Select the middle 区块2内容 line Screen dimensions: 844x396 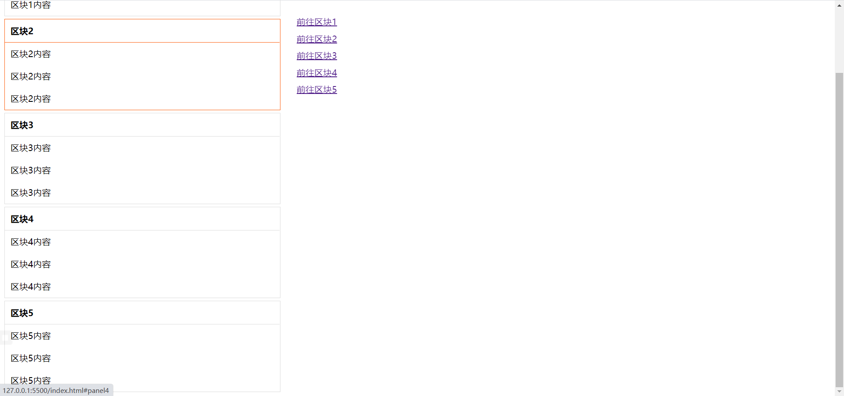[x=31, y=76]
